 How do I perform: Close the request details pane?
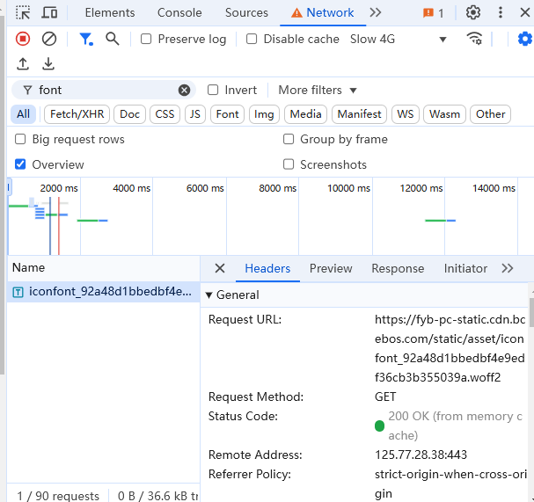pyautogui.click(x=220, y=268)
